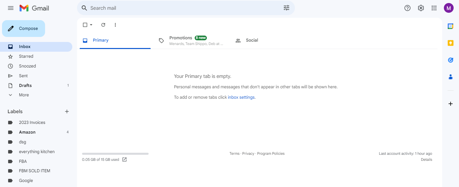Click the search magnifier icon

pos(84,8)
